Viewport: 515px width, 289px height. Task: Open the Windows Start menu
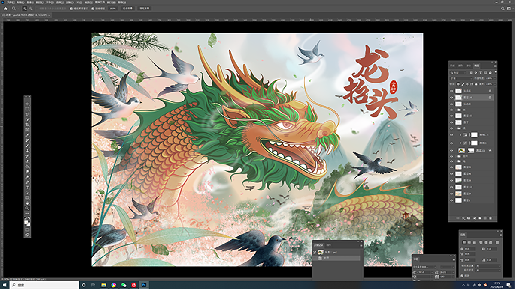pos(5,285)
